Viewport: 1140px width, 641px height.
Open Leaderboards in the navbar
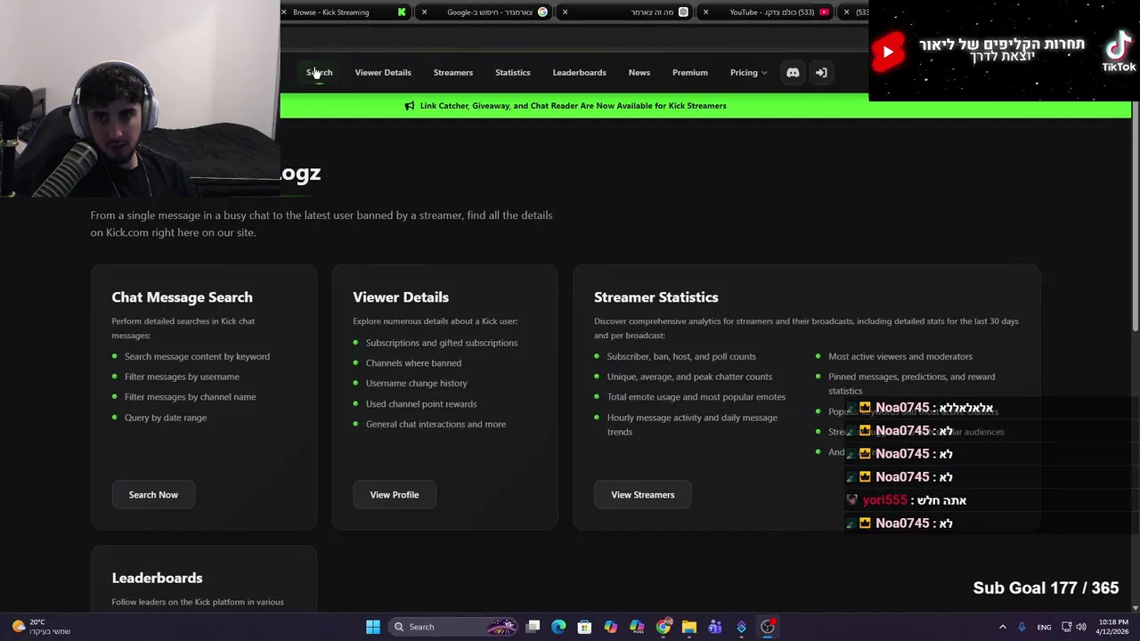(579, 72)
